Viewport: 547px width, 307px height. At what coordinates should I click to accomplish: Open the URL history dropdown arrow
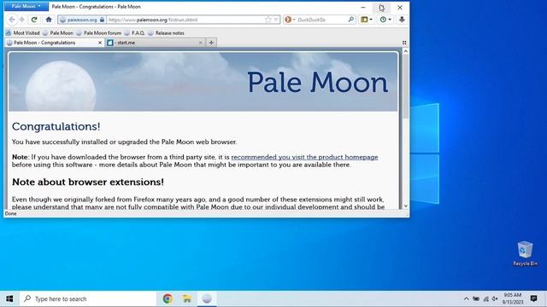tap(276, 20)
